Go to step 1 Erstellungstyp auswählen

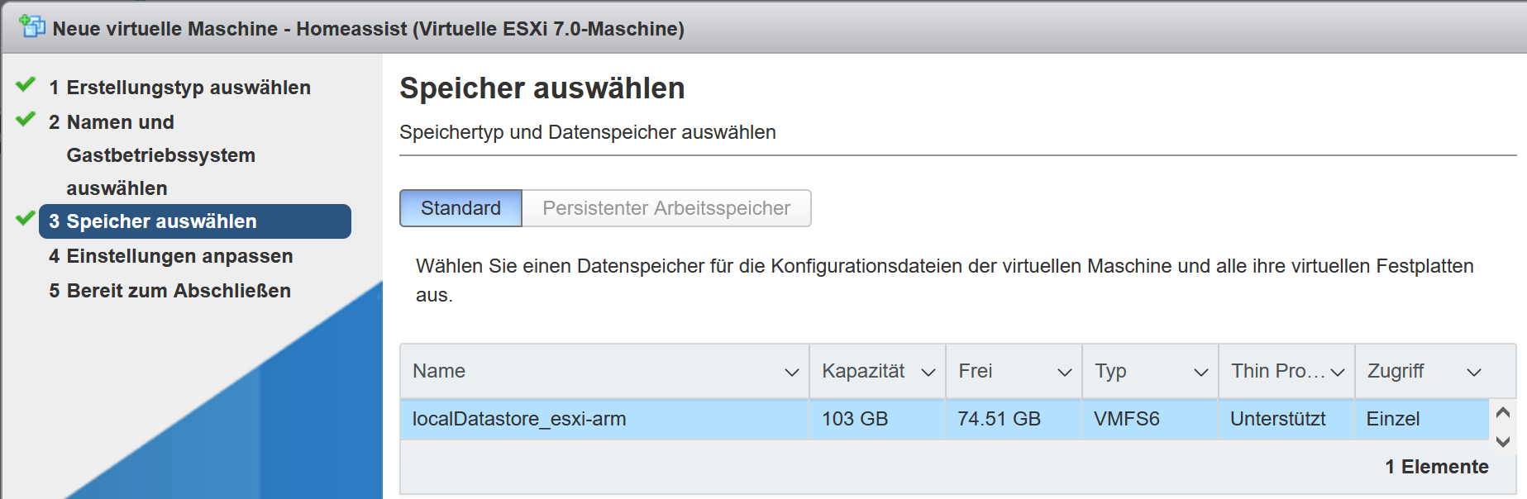(179, 88)
